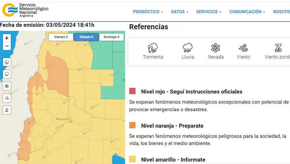Viewport: 290px width, 164px height.
Task: Click 'Nivel amarillo - Informate' heading
Action: click(x=173, y=159)
